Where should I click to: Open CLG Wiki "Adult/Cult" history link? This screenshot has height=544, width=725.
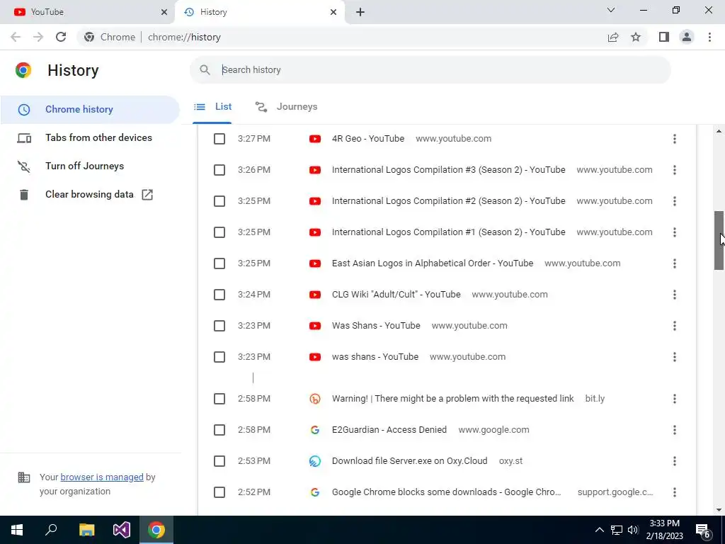(x=396, y=295)
